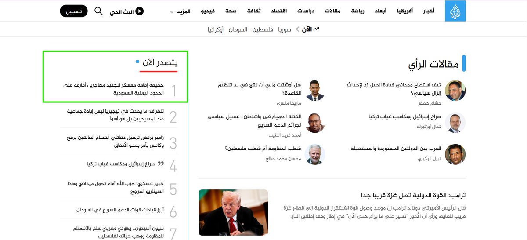The image size is (527, 240).
Task: Open the سوريا trending topic
Action: pyautogui.click(x=285, y=29)
